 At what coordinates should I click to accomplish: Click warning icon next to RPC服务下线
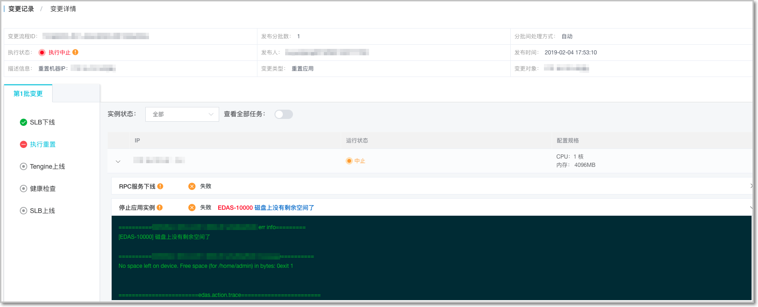[160, 186]
